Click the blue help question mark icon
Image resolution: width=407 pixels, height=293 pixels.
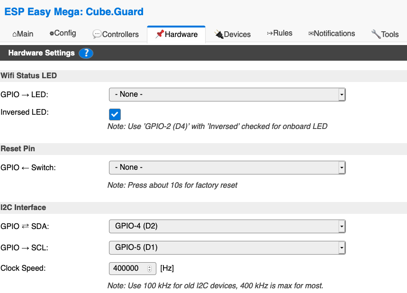click(x=86, y=53)
